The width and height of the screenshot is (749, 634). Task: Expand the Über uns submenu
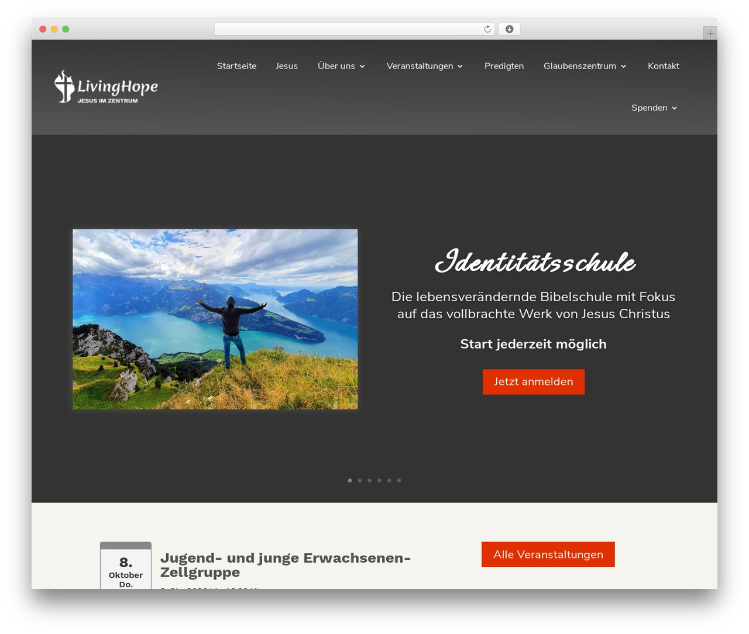click(342, 66)
